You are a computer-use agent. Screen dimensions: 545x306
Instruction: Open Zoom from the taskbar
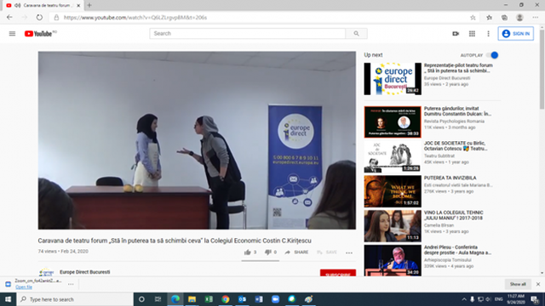point(275,299)
